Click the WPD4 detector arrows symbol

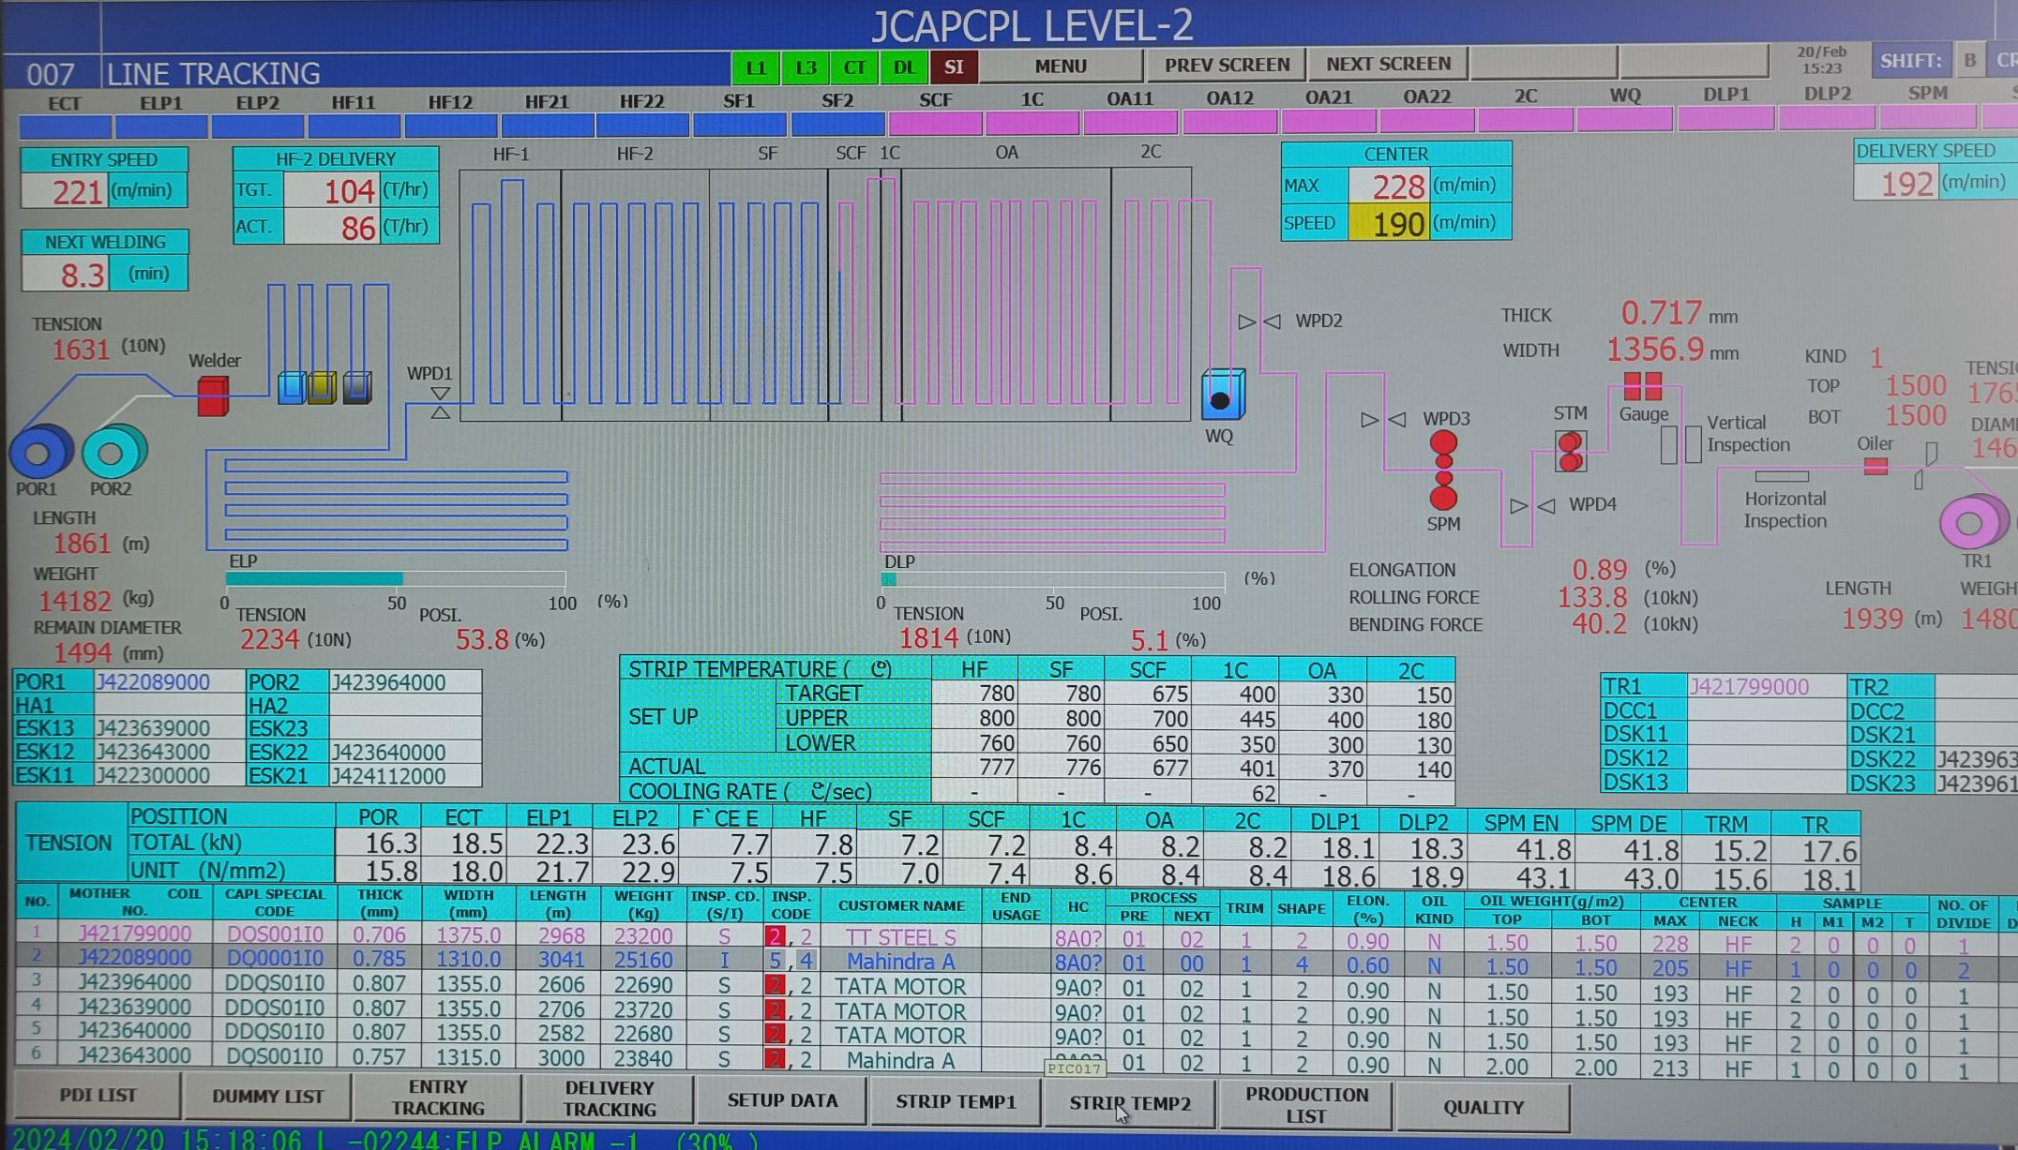1532,506
